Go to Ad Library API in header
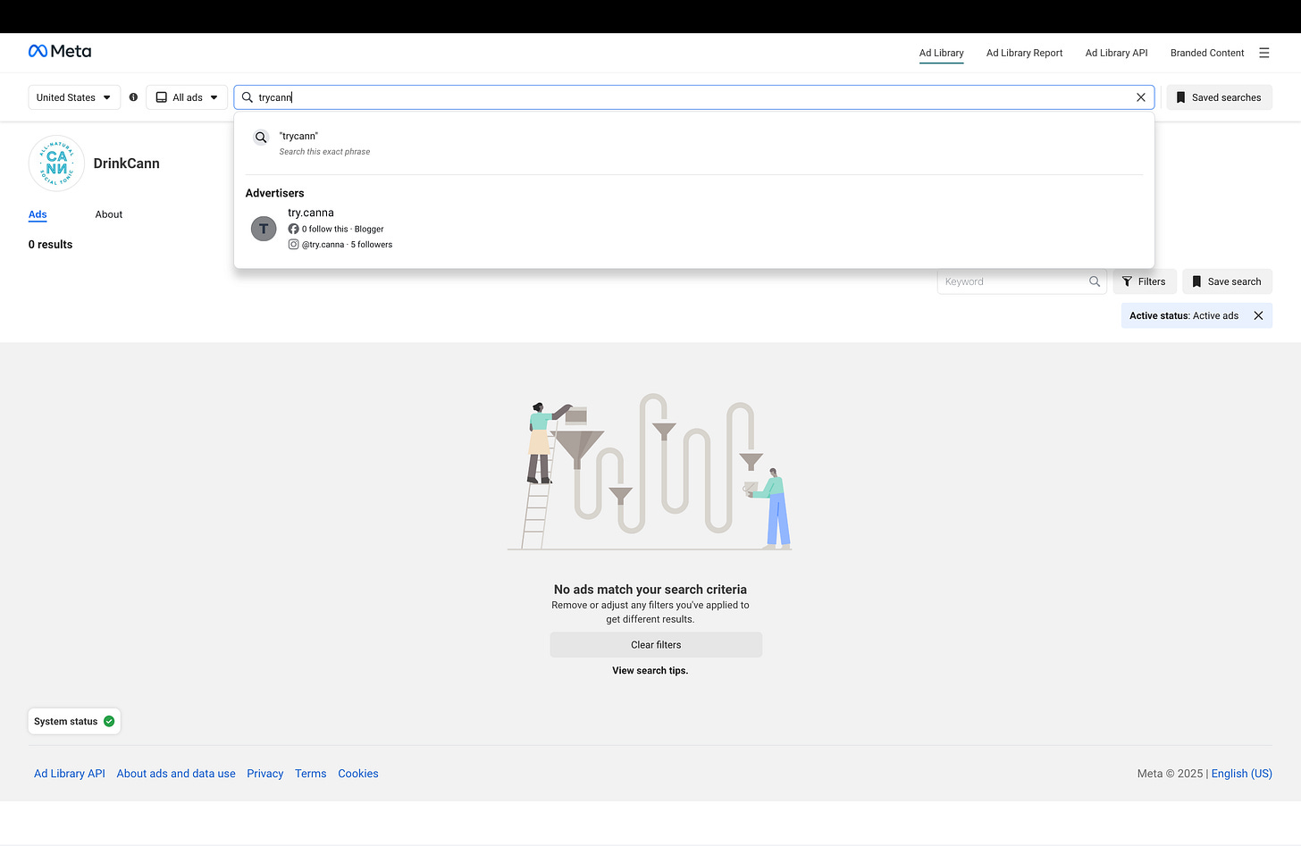This screenshot has width=1301, height=846. click(1116, 53)
